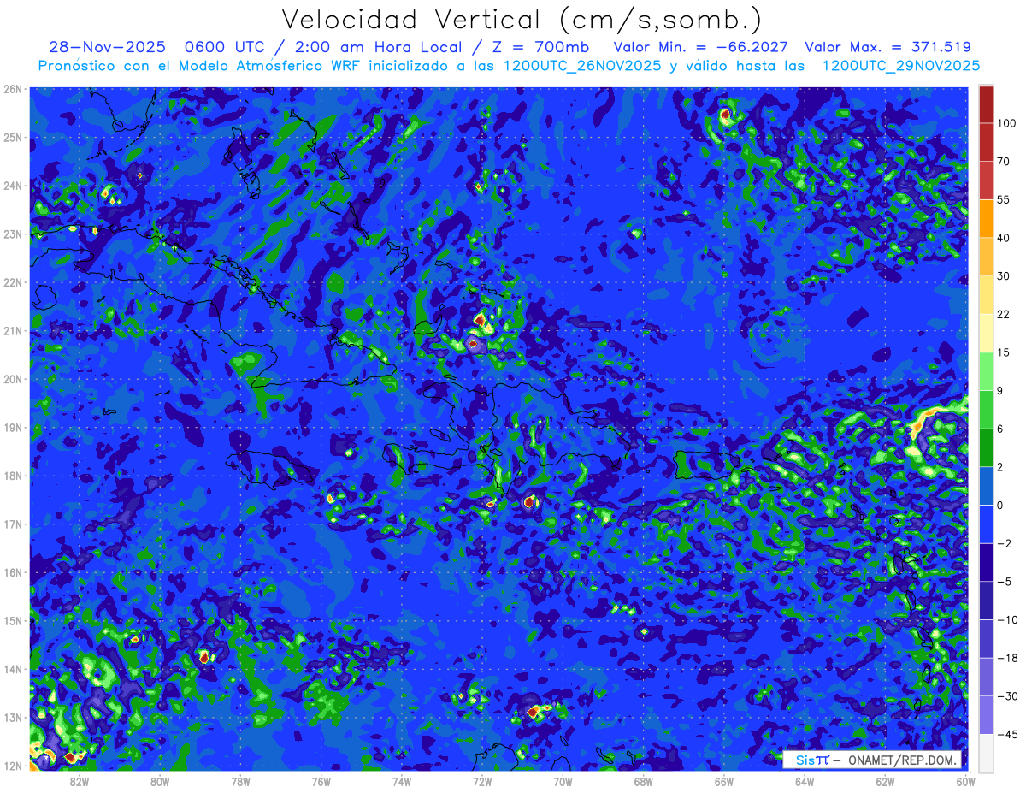Screen dimensions: 1026x793
Task: Click the 20N latitude axis label
Action: pyautogui.click(x=13, y=379)
